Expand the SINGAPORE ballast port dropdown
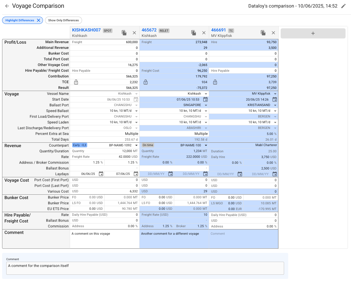Screen dimensions: 351x282 (206, 105)
